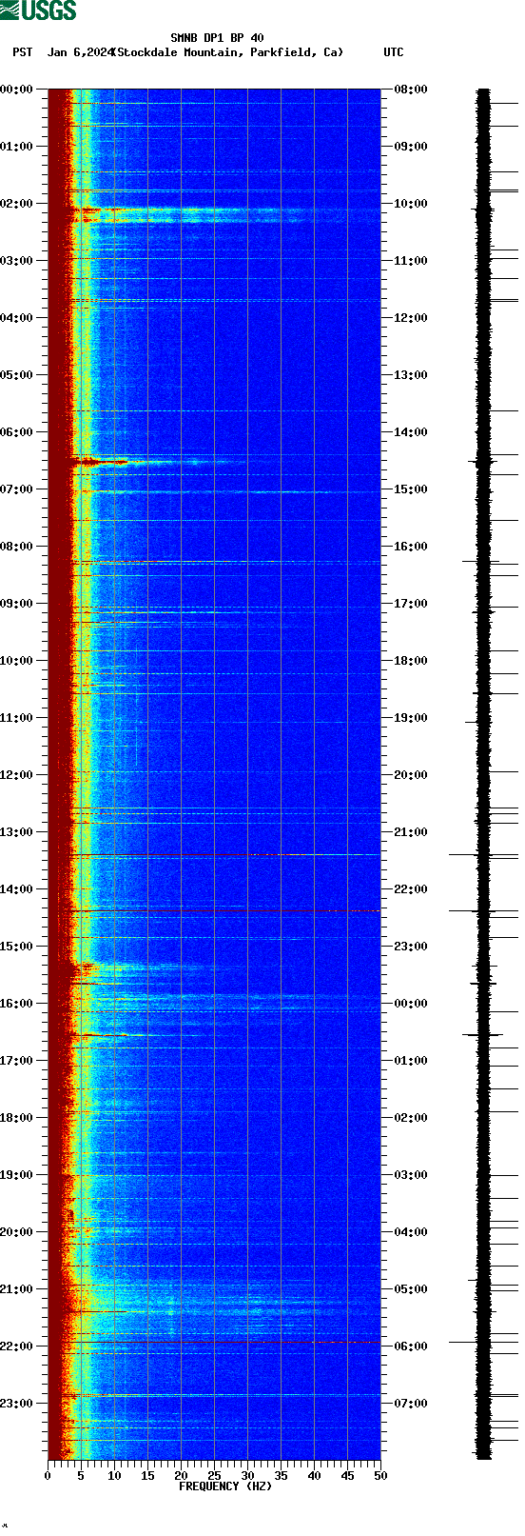The width and height of the screenshot is (525, 1536).
Task: Click the 22:00 PST time label
Action: click(17, 1346)
